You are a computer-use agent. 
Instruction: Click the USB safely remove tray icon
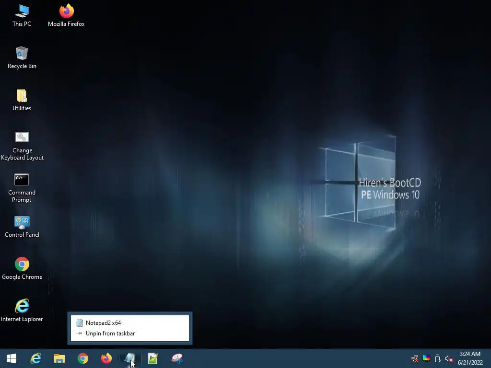point(438,358)
